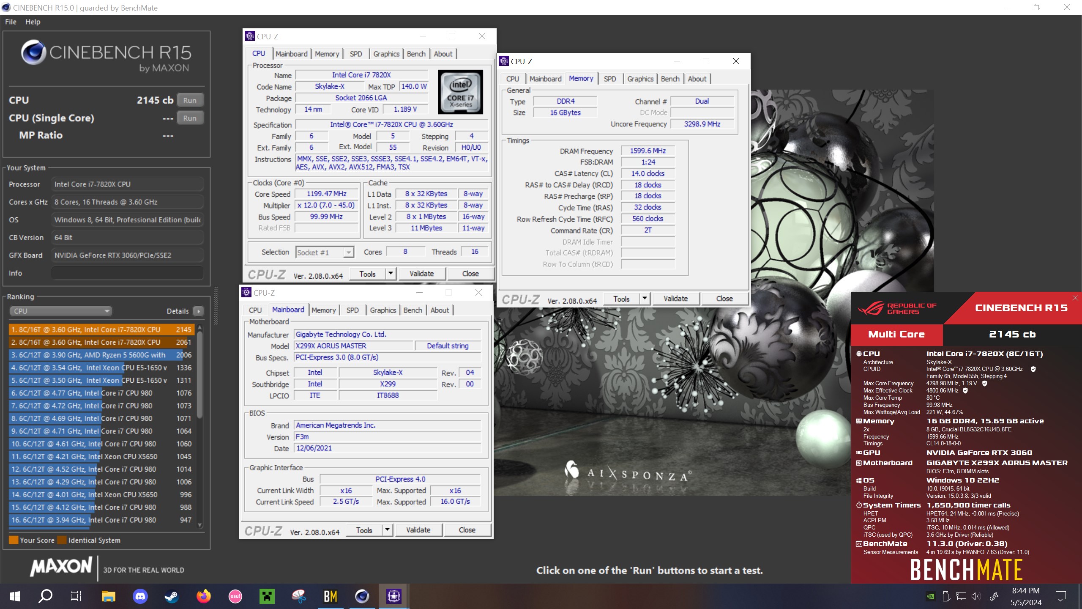Click verified shield beside Max Core Frequency
This screenshot has height=609, width=1082.
pyautogui.click(x=984, y=384)
